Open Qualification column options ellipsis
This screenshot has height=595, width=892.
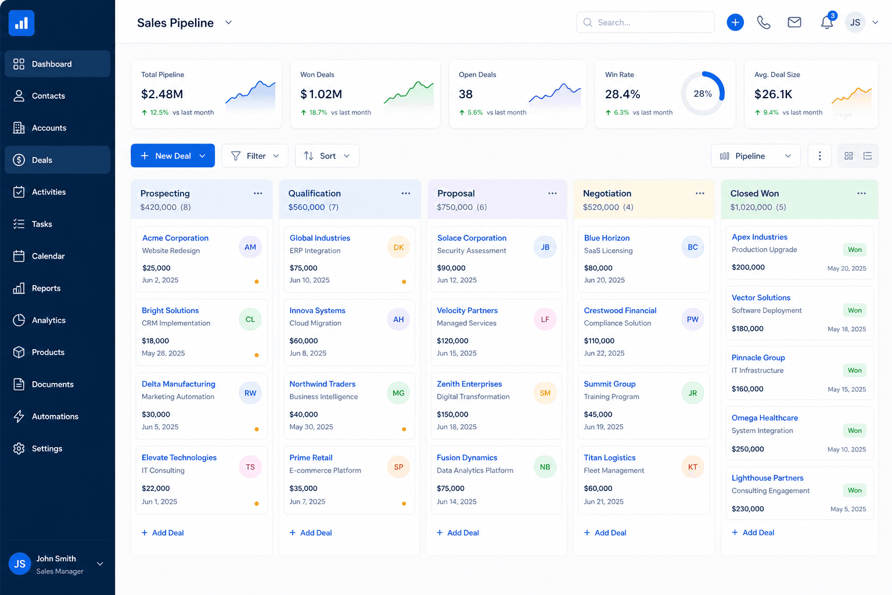pos(406,193)
